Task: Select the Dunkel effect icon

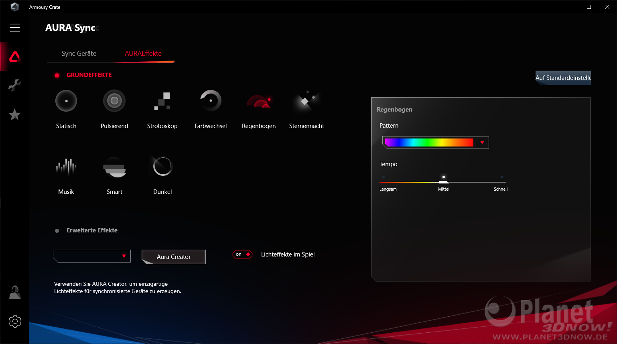Action: pyautogui.click(x=162, y=166)
